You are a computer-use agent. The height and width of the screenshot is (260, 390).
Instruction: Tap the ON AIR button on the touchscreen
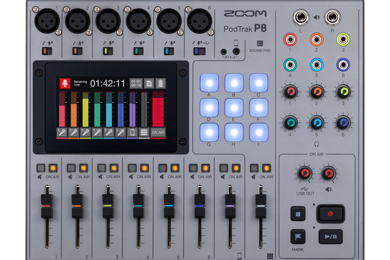pyautogui.click(x=158, y=133)
